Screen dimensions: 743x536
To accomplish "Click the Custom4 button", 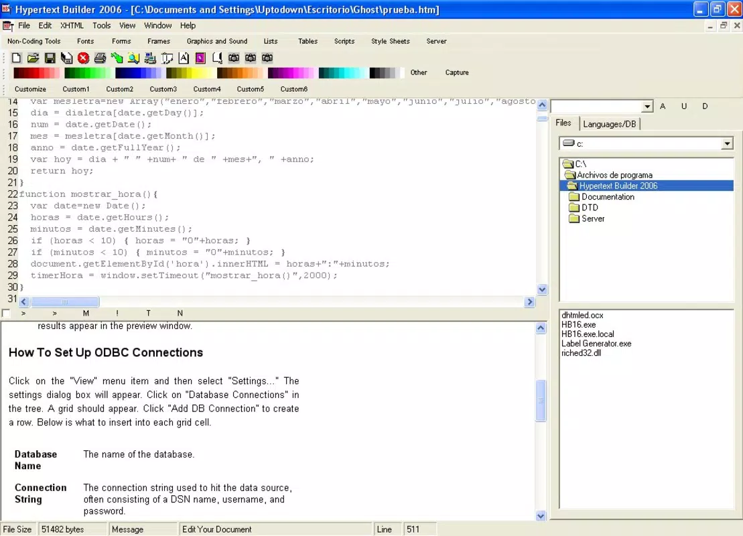I will click(207, 89).
